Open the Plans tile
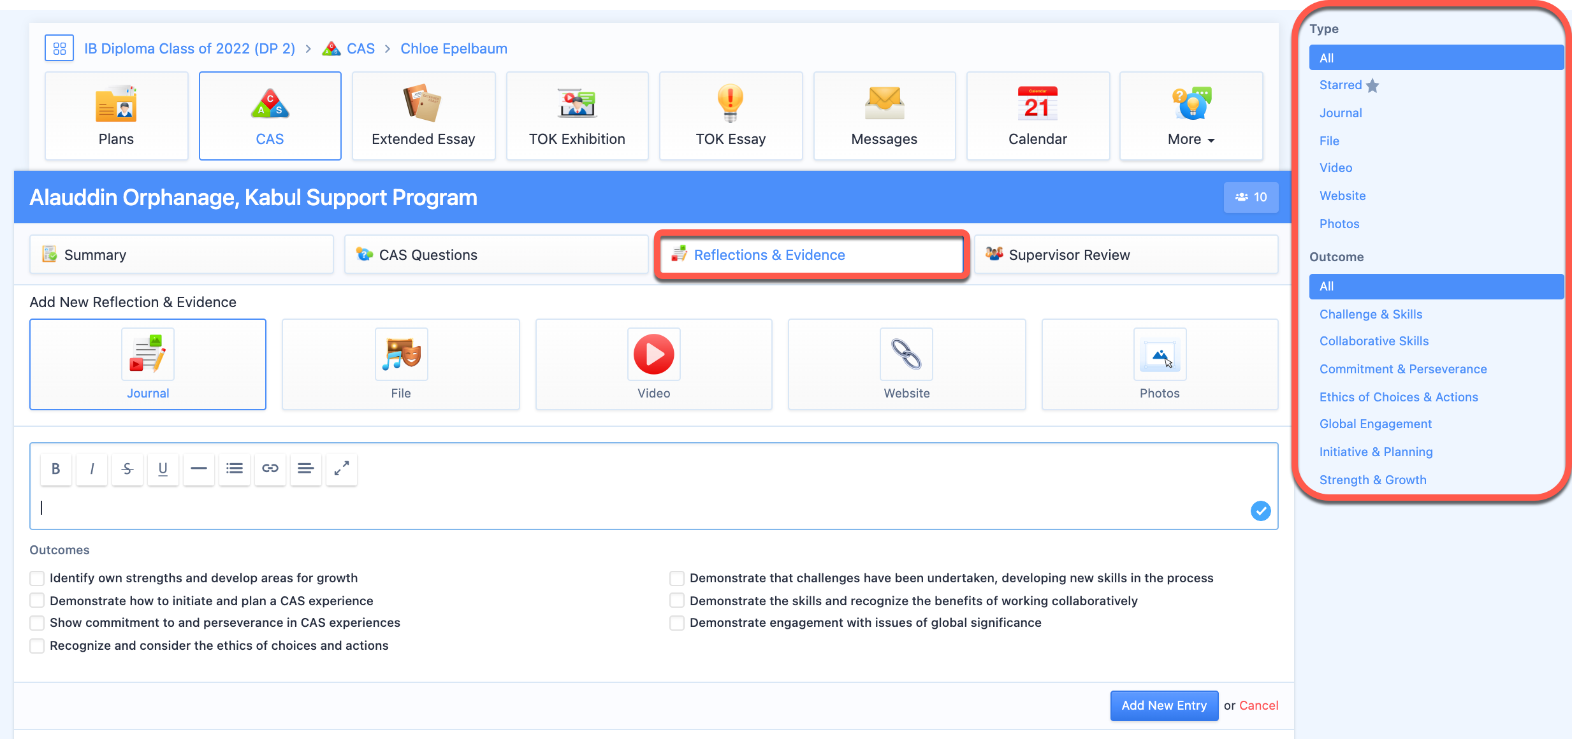Viewport: 1572px width, 739px height. (x=117, y=116)
